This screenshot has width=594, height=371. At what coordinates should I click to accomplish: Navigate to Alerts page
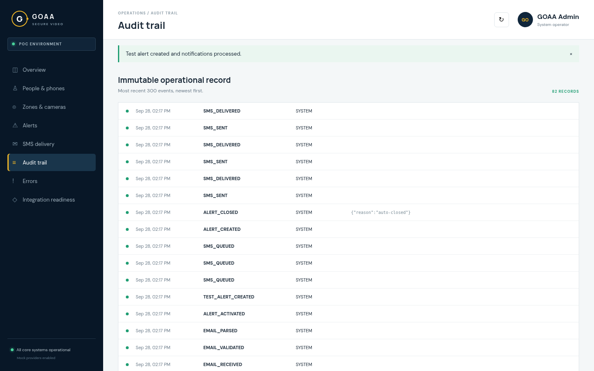(x=52, y=125)
